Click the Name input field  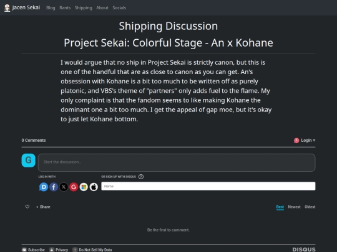click(x=208, y=186)
